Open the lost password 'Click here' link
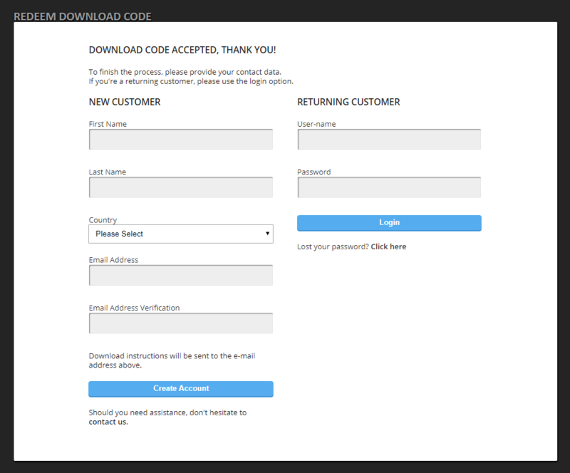Screen dimensions: 570x473 388,246
